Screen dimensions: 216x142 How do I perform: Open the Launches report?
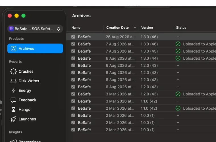point(23,119)
